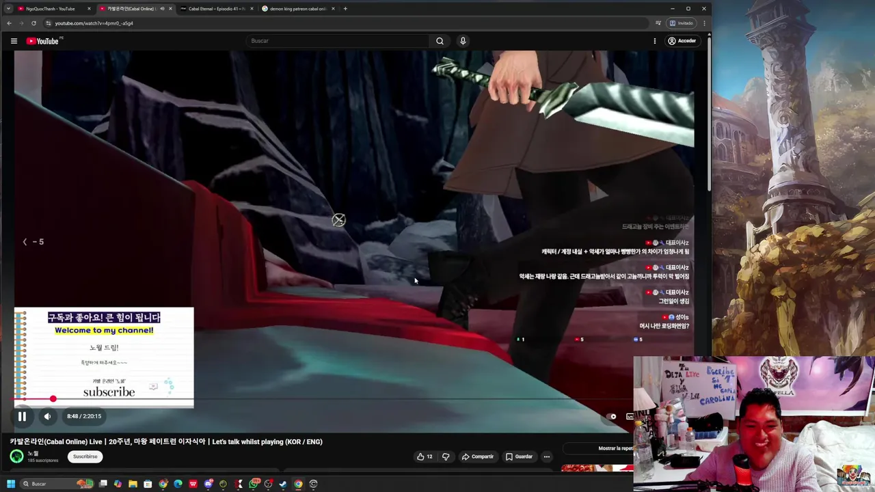Open WhatsApp from the taskbar

(254, 484)
